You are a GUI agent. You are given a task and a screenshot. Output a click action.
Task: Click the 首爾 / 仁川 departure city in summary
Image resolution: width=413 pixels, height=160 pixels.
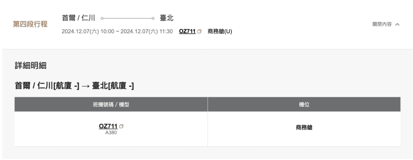click(x=78, y=18)
